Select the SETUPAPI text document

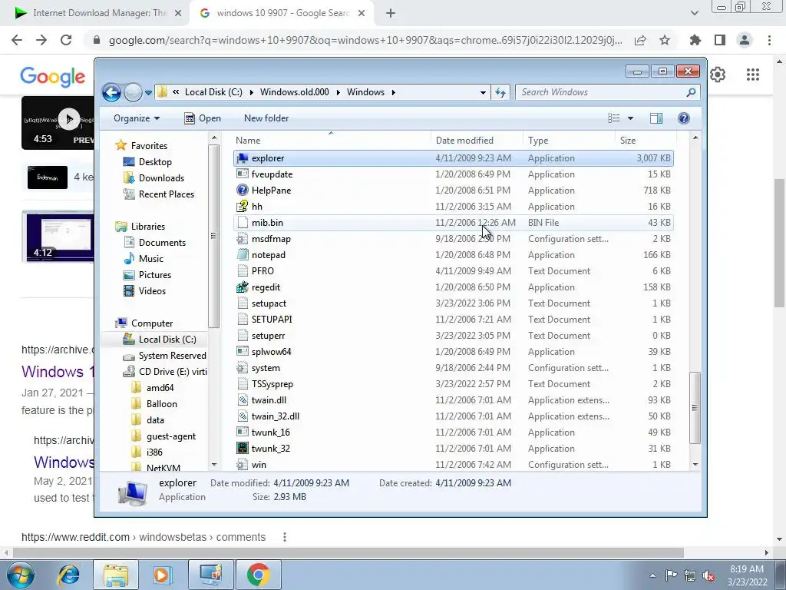pos(453,320)
